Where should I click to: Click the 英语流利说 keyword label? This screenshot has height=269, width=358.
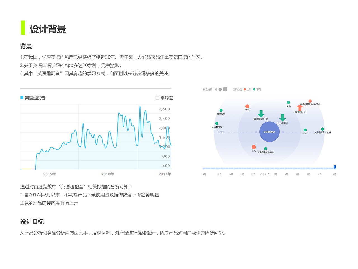(x=300, y=112)
